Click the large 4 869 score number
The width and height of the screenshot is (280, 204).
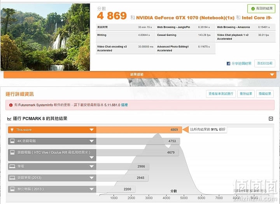coord(112,16)
